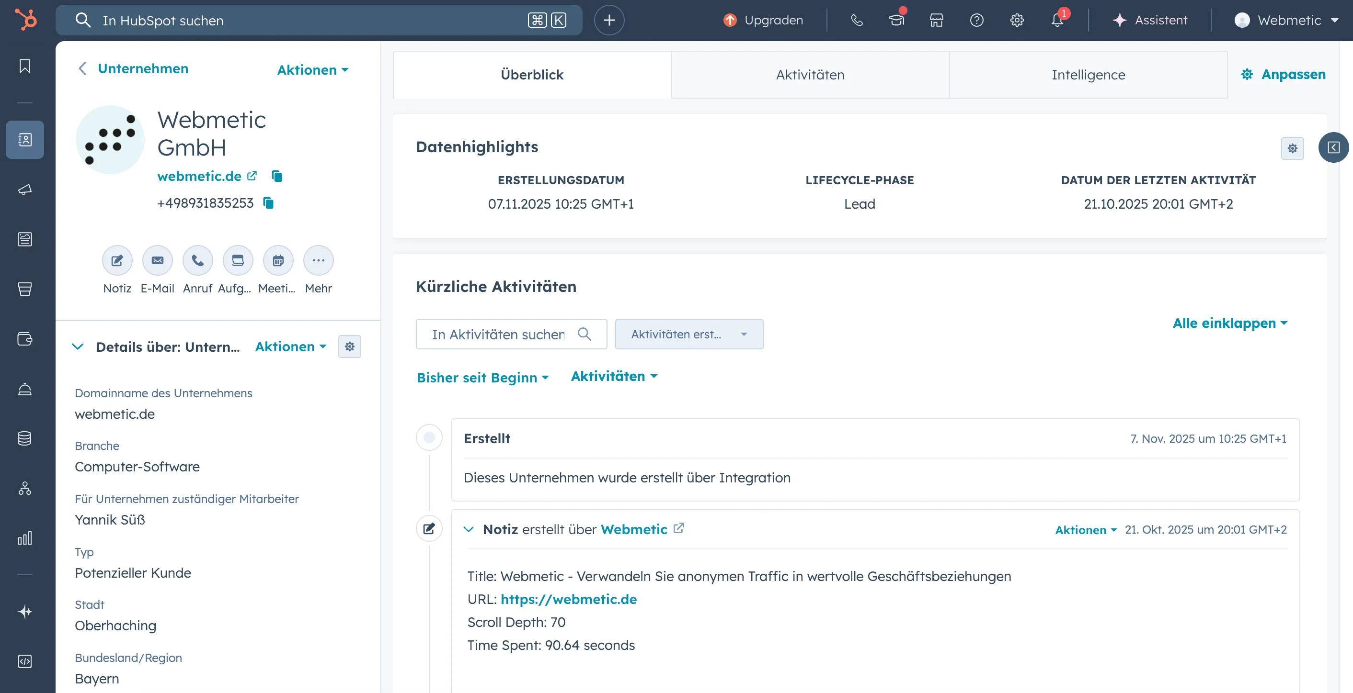Expand the Bisher seit Beginn filter
The width and height of the screenshot is (1353, 693).
point(482,377)
